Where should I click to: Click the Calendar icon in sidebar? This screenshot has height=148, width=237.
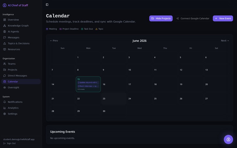tap(5, 82)
